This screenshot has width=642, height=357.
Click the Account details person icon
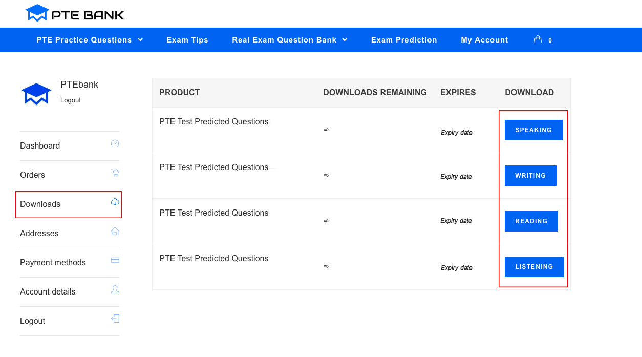[115, 289]
